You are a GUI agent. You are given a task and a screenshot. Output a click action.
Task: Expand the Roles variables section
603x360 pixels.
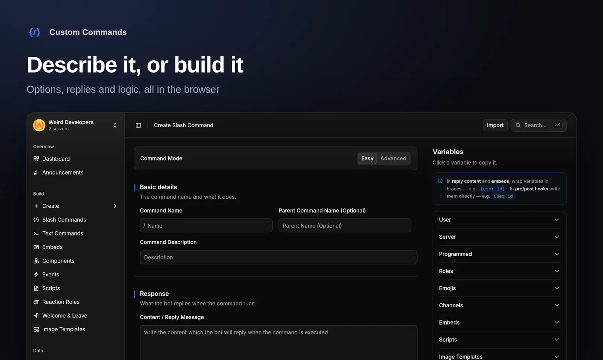pos(499,271)
